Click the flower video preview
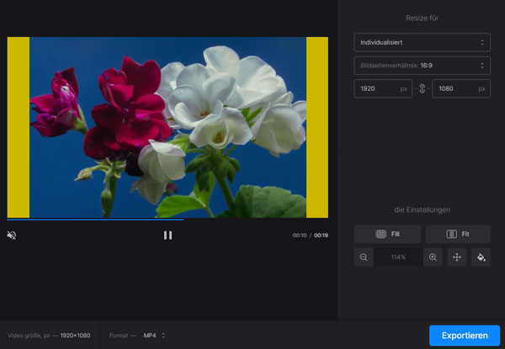Viewport: 505px width, 349px height. pyautogui.click(x=167, y=126)
